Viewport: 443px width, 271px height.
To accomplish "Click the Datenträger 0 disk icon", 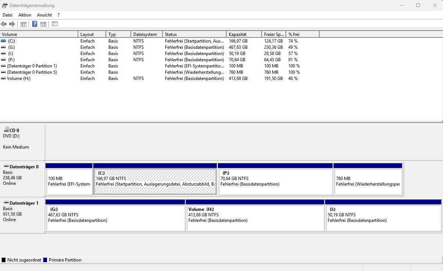I will [6, 166].
